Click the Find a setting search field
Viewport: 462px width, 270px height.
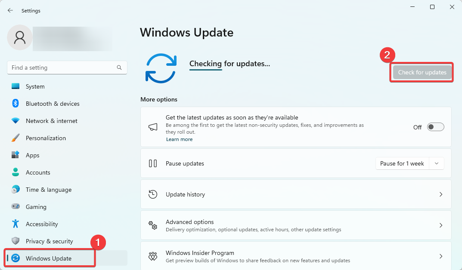60,67
